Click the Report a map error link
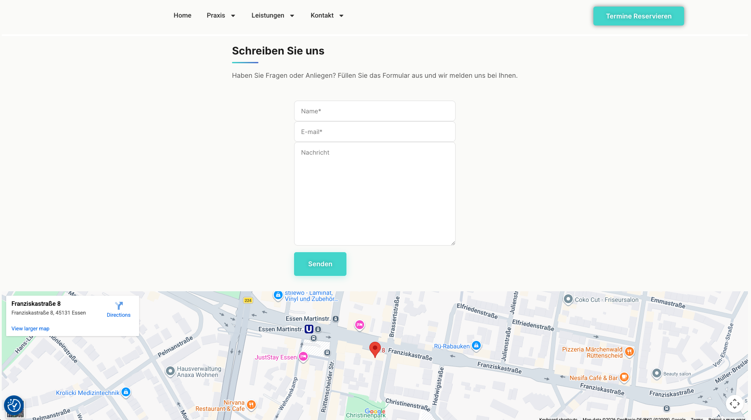Screen dimensions: 751x420 pos(725,419)
